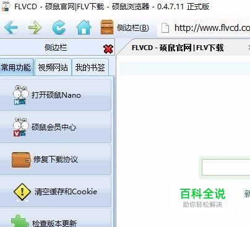The width and height of the screenshot is (250, 227).
Task: Switch to the 常用功能 tab
Action: tap(16, 67)
